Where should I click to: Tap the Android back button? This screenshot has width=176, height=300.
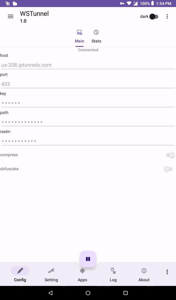click(x=50, y=293)
